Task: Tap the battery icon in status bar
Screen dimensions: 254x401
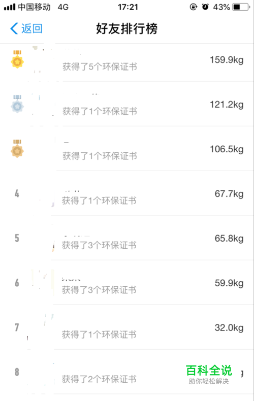Action: click(x=241, y=7)
